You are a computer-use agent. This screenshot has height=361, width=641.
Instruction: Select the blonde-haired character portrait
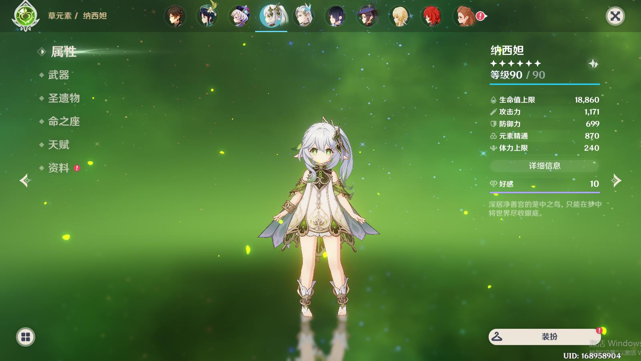(x=399, y=16)
